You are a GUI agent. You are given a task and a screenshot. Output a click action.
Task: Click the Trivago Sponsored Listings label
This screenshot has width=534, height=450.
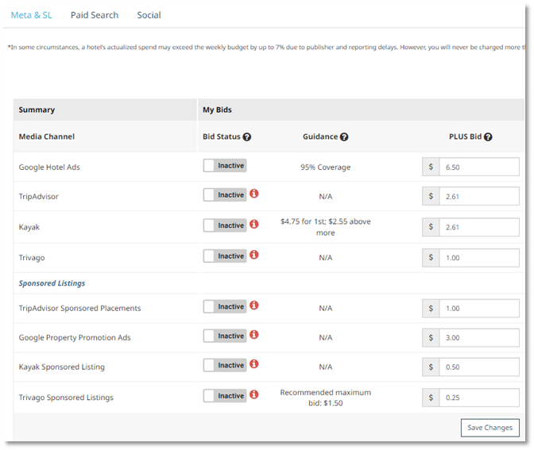pyautogui.click(x=66, y=398)
